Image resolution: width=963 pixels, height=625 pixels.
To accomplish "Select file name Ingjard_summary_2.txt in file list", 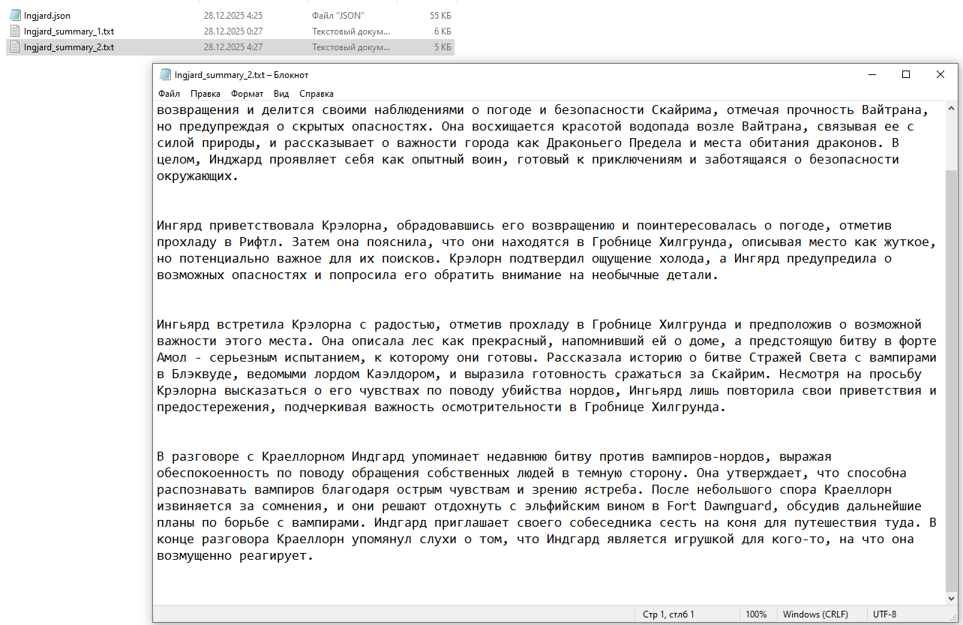I will click(69, 47).
